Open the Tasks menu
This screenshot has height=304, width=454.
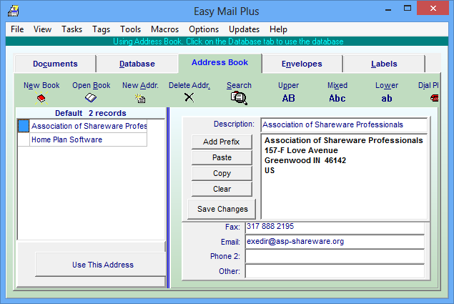pos(71,29)
